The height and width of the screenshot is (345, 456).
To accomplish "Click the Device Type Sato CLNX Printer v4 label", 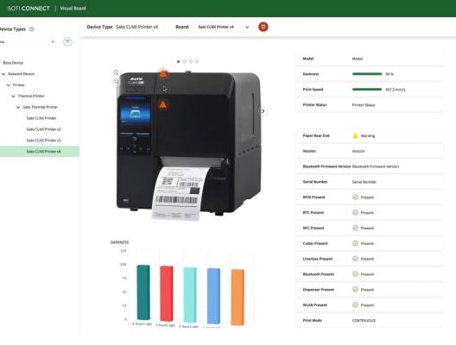I will click(123, 27).
